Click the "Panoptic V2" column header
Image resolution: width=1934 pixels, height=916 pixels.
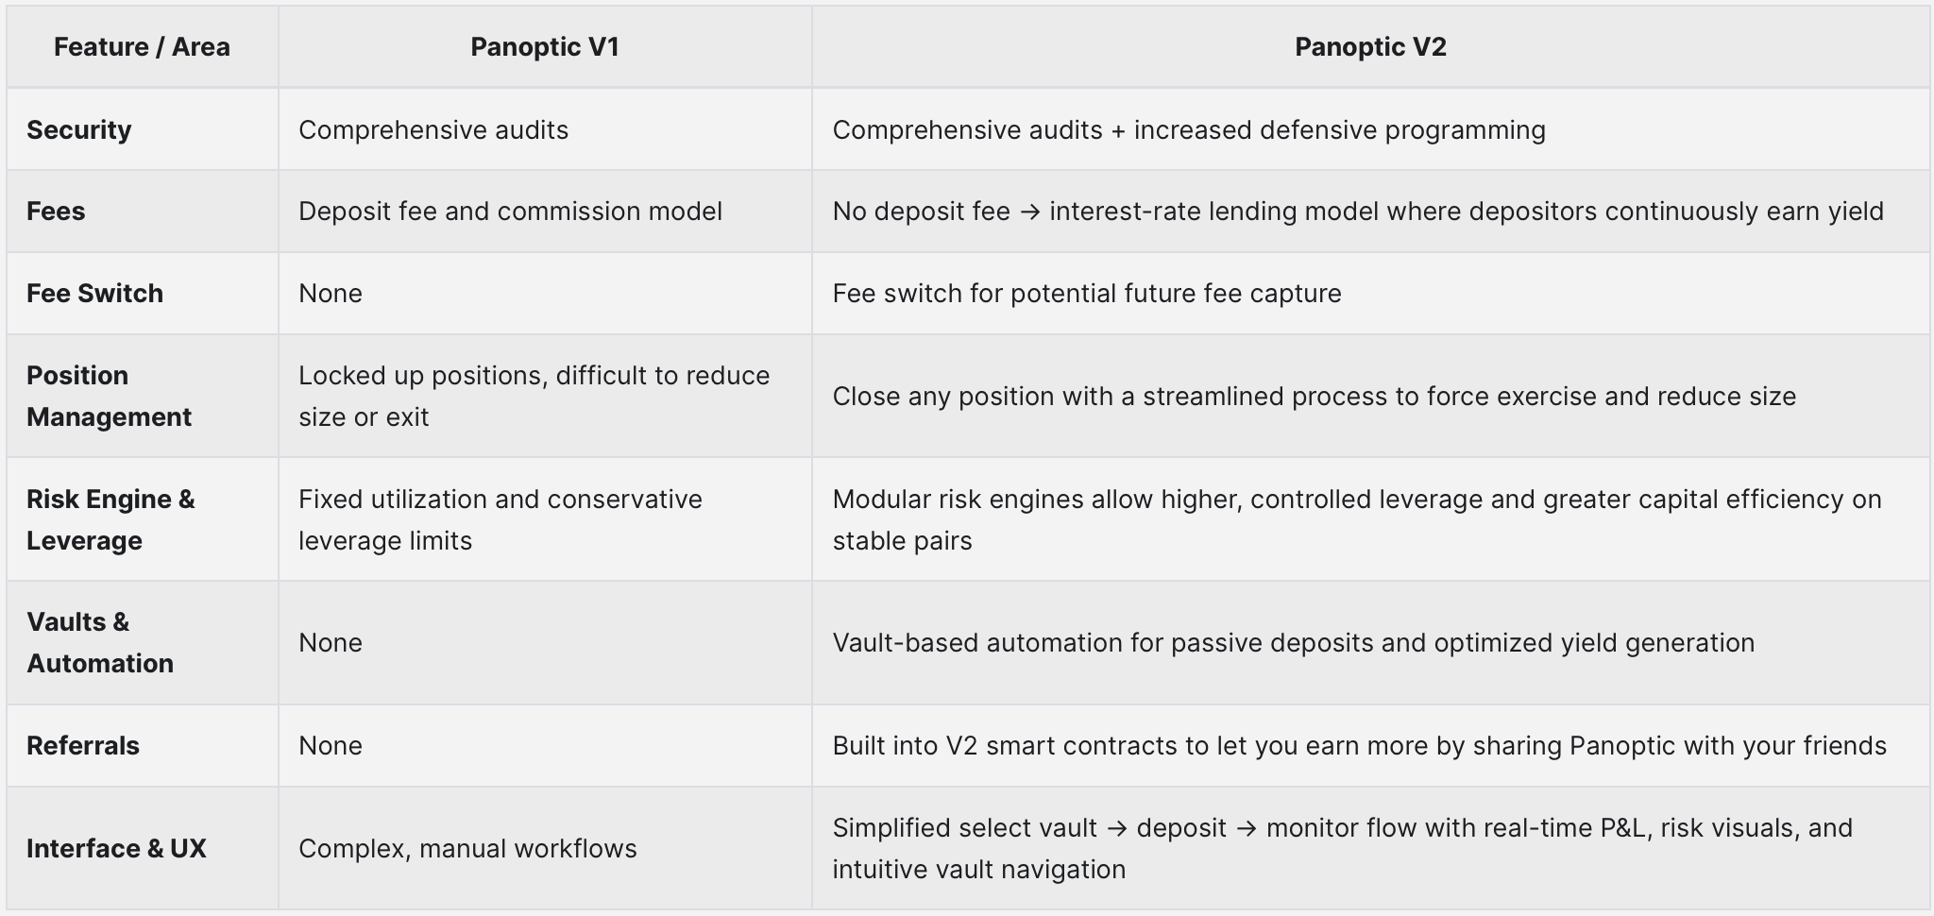(1370, 47)
